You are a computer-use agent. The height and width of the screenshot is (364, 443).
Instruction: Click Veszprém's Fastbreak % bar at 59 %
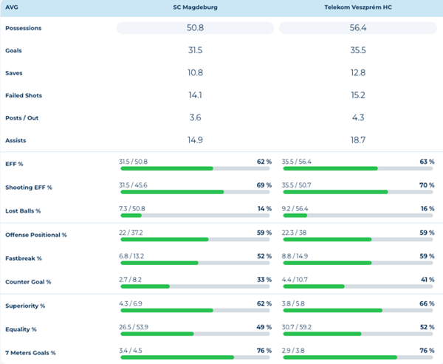point(357,263)
